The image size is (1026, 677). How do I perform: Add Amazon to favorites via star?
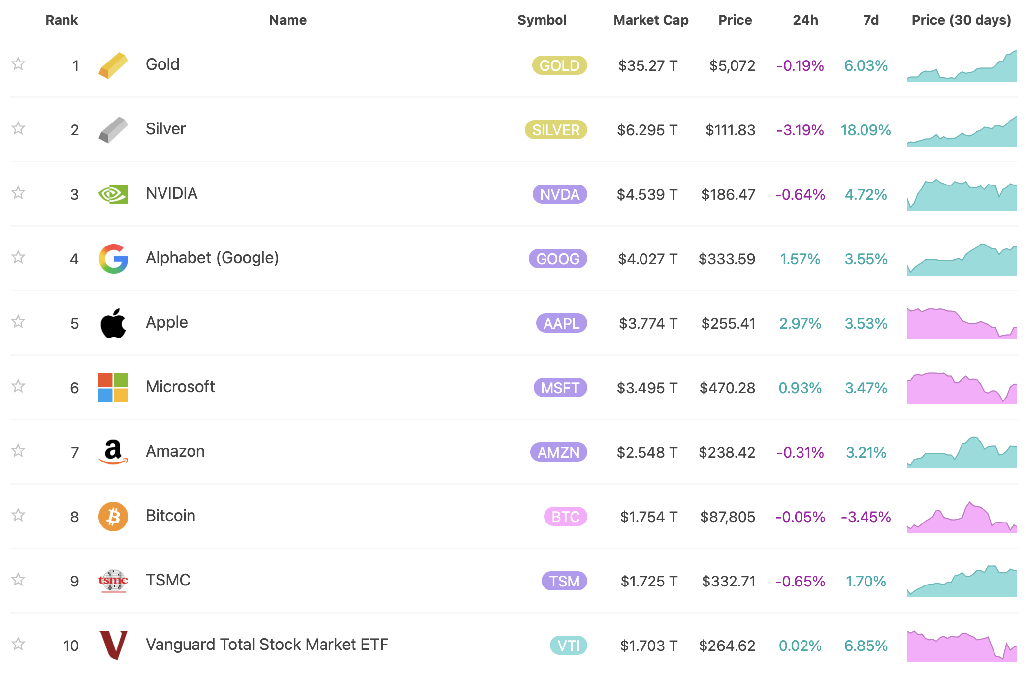coord(18,451)
